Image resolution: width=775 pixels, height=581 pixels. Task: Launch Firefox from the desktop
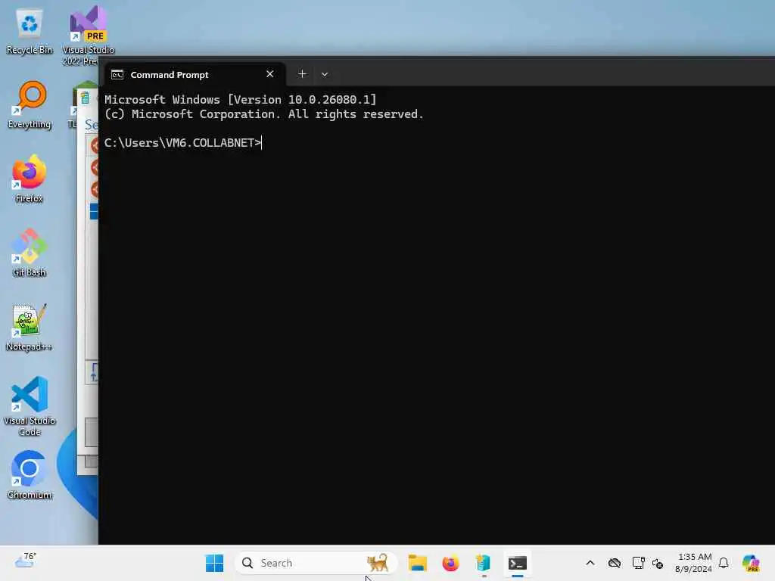coord(30,179)
